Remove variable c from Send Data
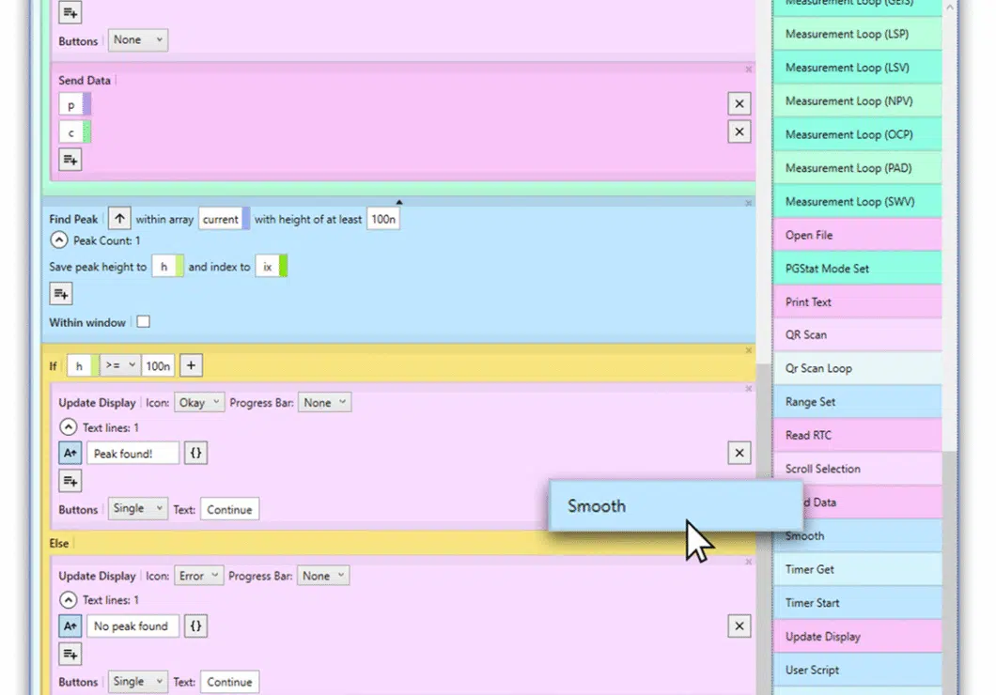 click(x=739, y=131)
